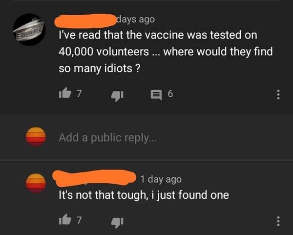Like the "i just found one" reply
293x235 pixels.
[65, 219]
